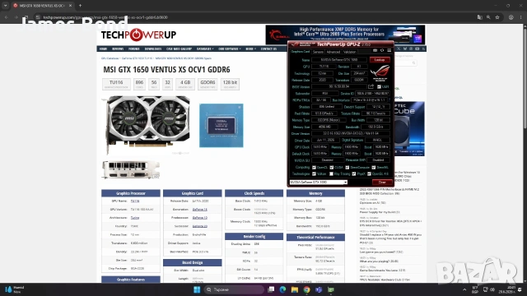
Task: Take a GPU-Z screenshot with camera icon
Action: point(375,51)
